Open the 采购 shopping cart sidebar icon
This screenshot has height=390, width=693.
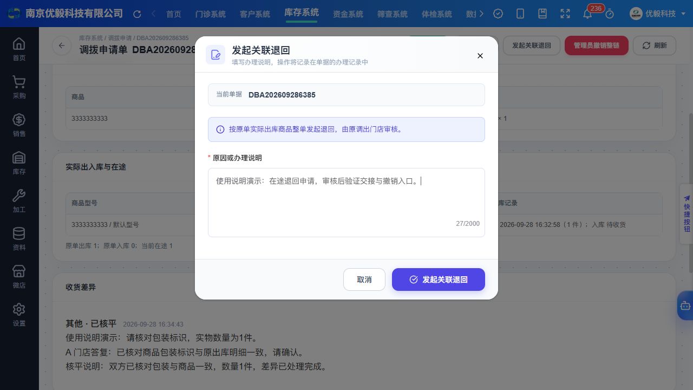[x=19, y=87]
